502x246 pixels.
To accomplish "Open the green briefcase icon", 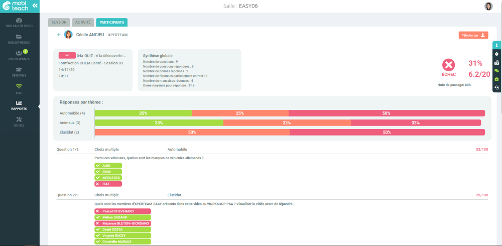I will coord(496,79).
